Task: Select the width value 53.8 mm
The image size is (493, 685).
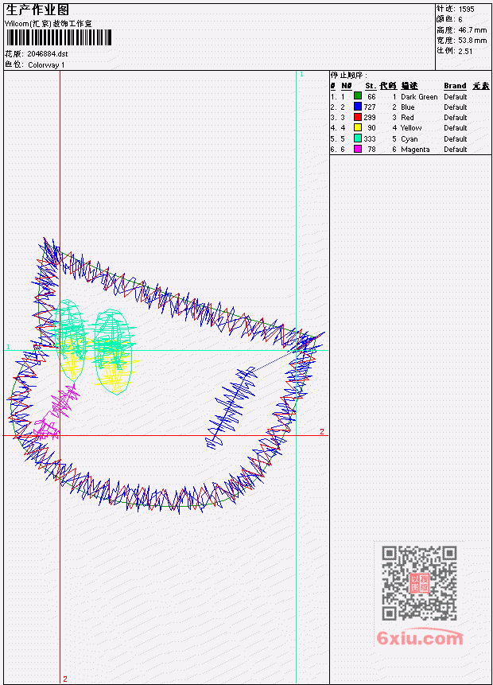Action: pyautogui.click(x=472, y=41)
